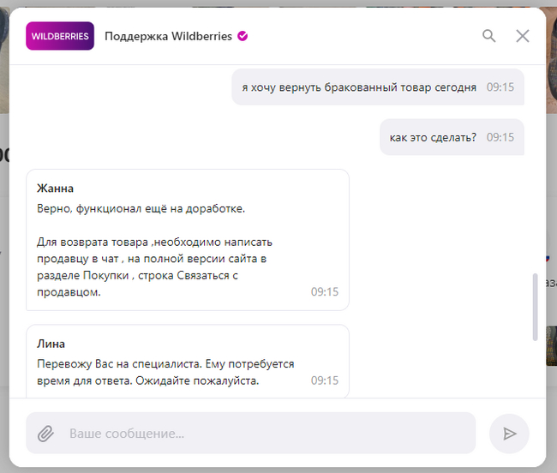This screenshot has width=557, height=473.
Task: Attach a file with the paperclip icon
Action: point(45,434)
